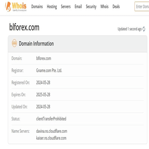Open the Whois nav menu item
This screenshot has height=149, width=149.
pos(104,7)
